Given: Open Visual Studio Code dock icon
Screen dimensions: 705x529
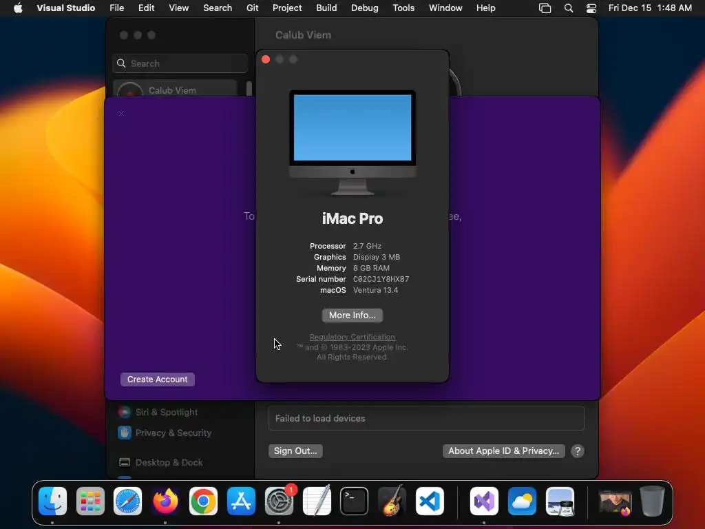Looking at the screenshot, I should point(430,501).
